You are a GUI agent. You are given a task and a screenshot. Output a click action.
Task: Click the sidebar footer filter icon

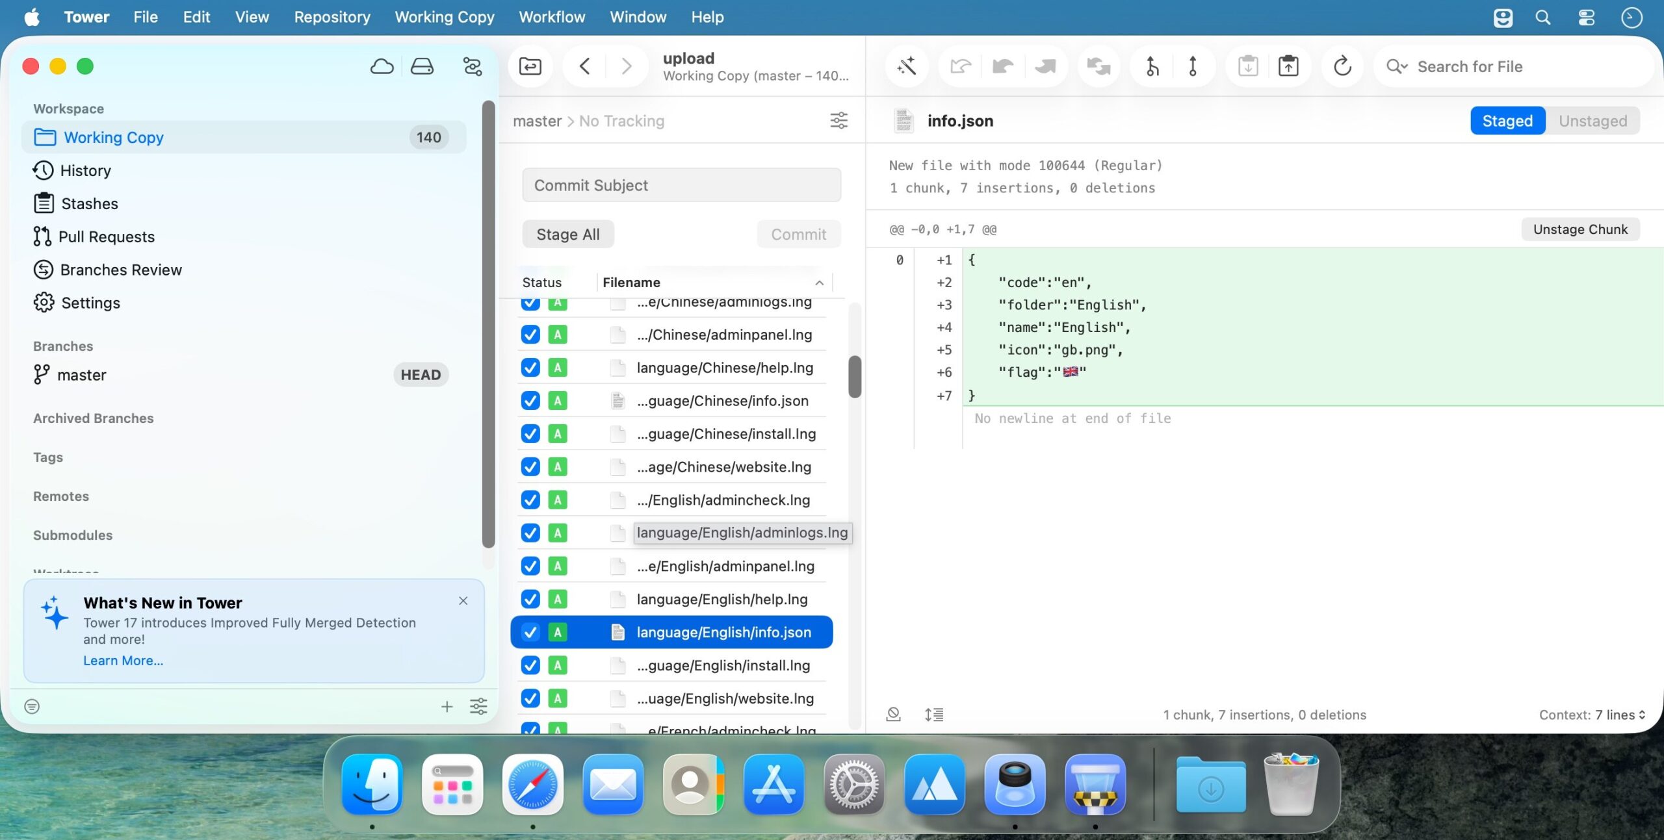coord(32,707)
